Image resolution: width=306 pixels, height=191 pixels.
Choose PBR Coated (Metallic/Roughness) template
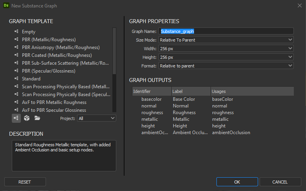[57, 55]
